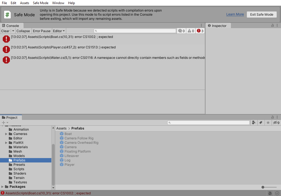Click the error icon on the status bar
The image size is (281, 196).
click(x=3, y=193)
